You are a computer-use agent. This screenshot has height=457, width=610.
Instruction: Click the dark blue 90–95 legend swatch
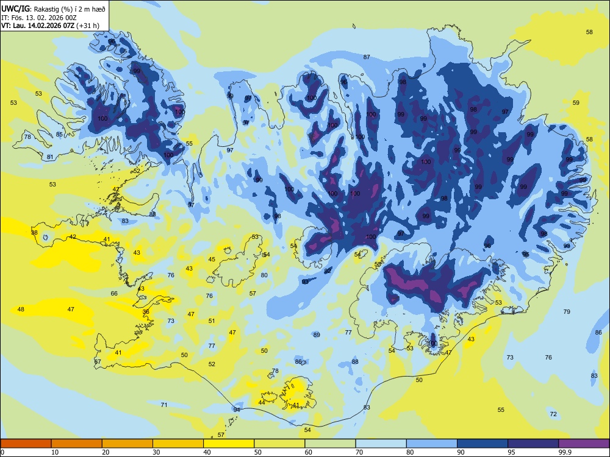click(x=483, y=444)
